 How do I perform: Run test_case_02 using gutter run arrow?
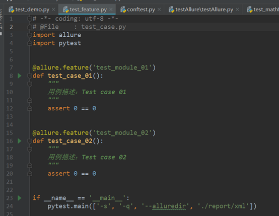pyautogui.click(x=20, y=141)
